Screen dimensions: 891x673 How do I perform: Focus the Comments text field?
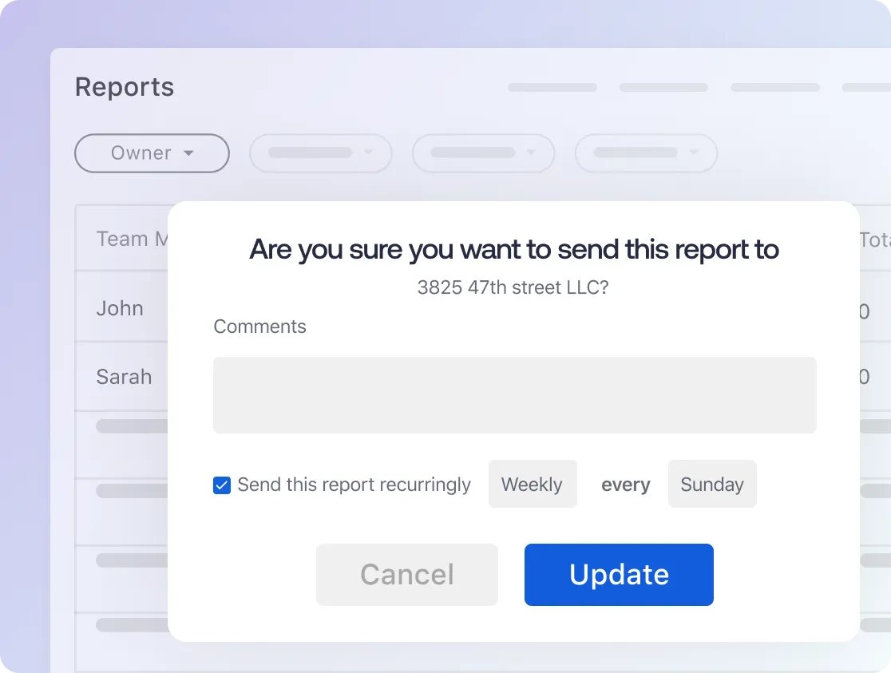pos(515,395)
